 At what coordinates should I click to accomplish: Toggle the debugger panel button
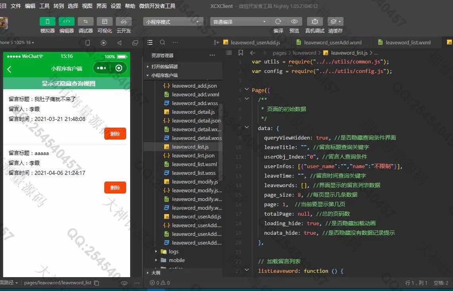coord(86,22)
